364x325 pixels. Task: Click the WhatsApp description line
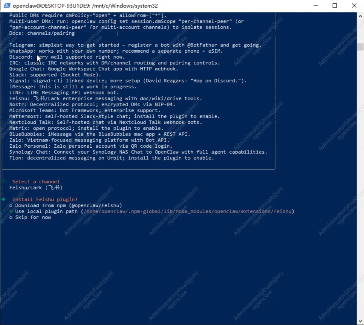coord(116,51)
